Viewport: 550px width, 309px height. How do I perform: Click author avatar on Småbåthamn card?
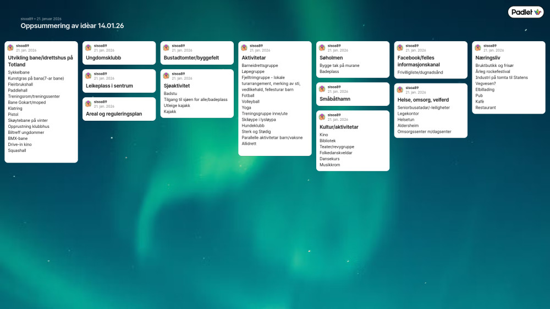322,89
